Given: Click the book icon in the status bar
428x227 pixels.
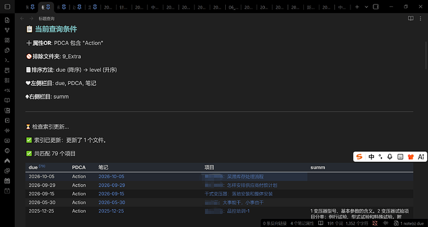Looking at the screenshot, I should (x=321, y=223).
